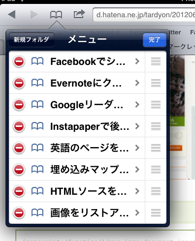195x241 pixels.
Task: Open details chevron for Googleリーダ…
Action: [137, 105]
